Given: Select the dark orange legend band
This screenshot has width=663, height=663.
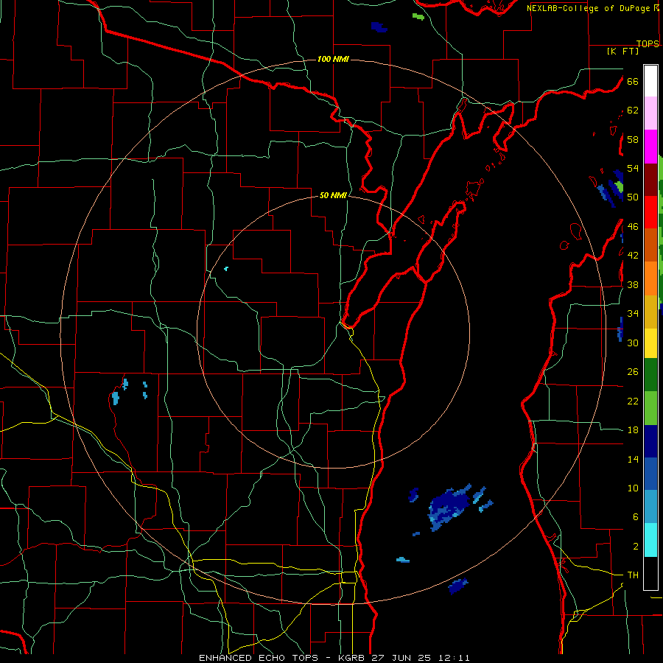Looking at the screenshot, I should pos(650,245).
